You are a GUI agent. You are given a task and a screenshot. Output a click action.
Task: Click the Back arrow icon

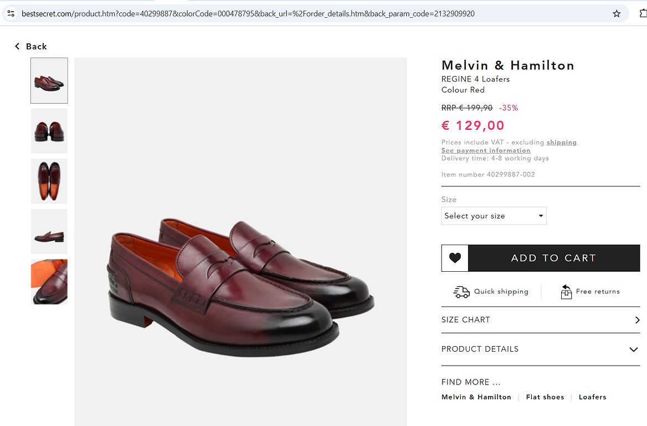pyautogui.click(x=17, y=47)
